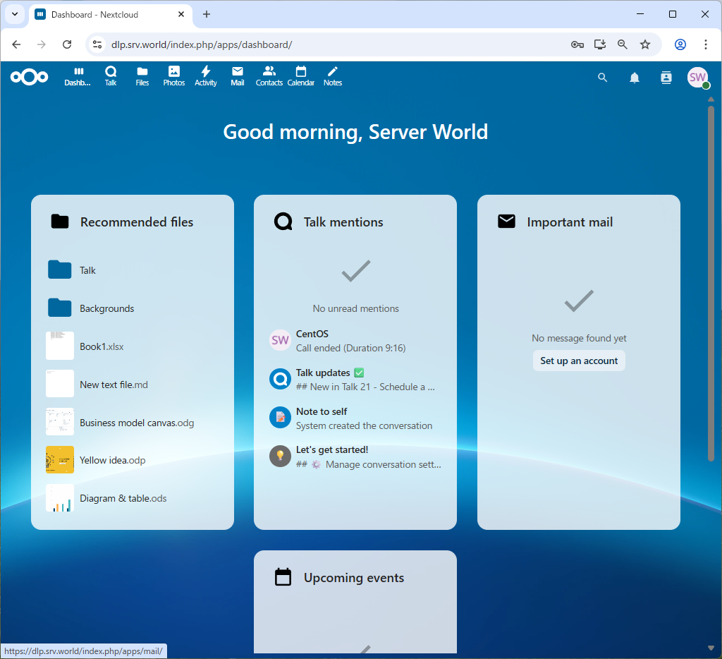Viewport: 722px width, 659px height.
Task: Open the browser tab search chevron
Action: point(14,14)
